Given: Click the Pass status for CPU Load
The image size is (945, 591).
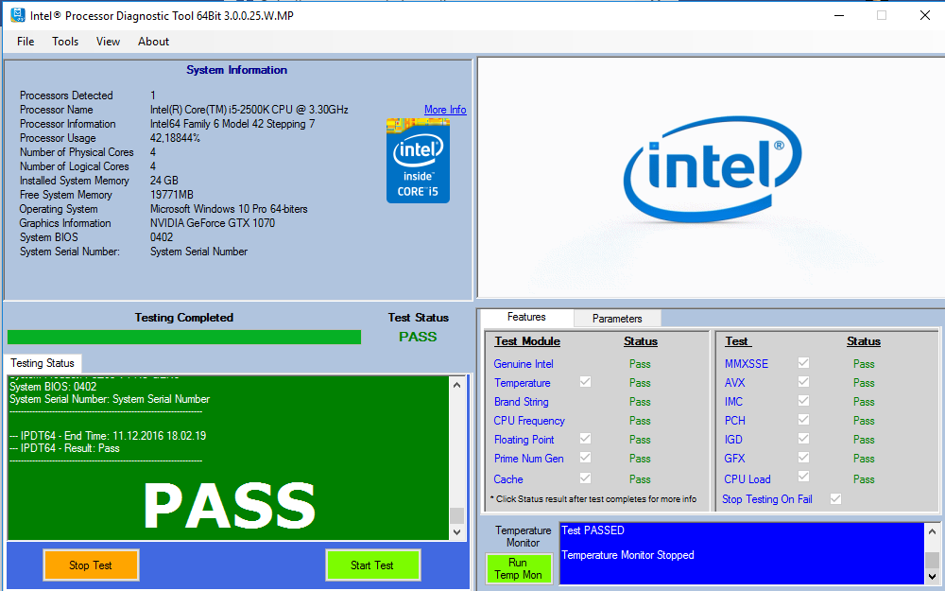Looking at the screenshot, I should tap(864, 478).
